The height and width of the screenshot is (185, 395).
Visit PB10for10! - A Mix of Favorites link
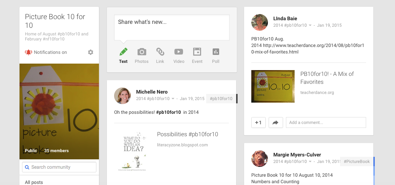327,78
